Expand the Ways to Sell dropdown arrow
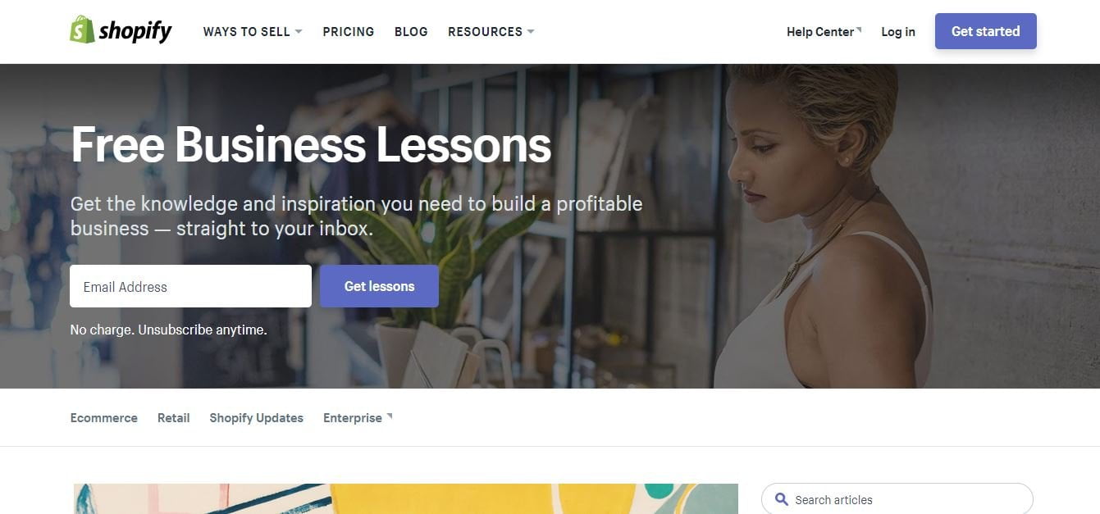This screenshot has width=1100, height=514. point(299,32)
